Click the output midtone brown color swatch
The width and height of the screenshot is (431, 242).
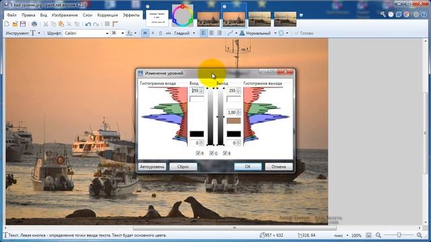[234, 120]
